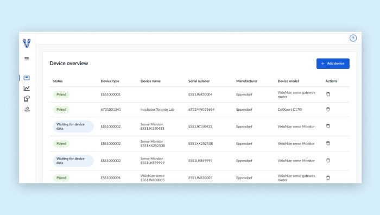The width and height of the screenshot is (380, 215).
Task: Open the hamburger menu in the sidebar
Action: click(x=27, y=59)
